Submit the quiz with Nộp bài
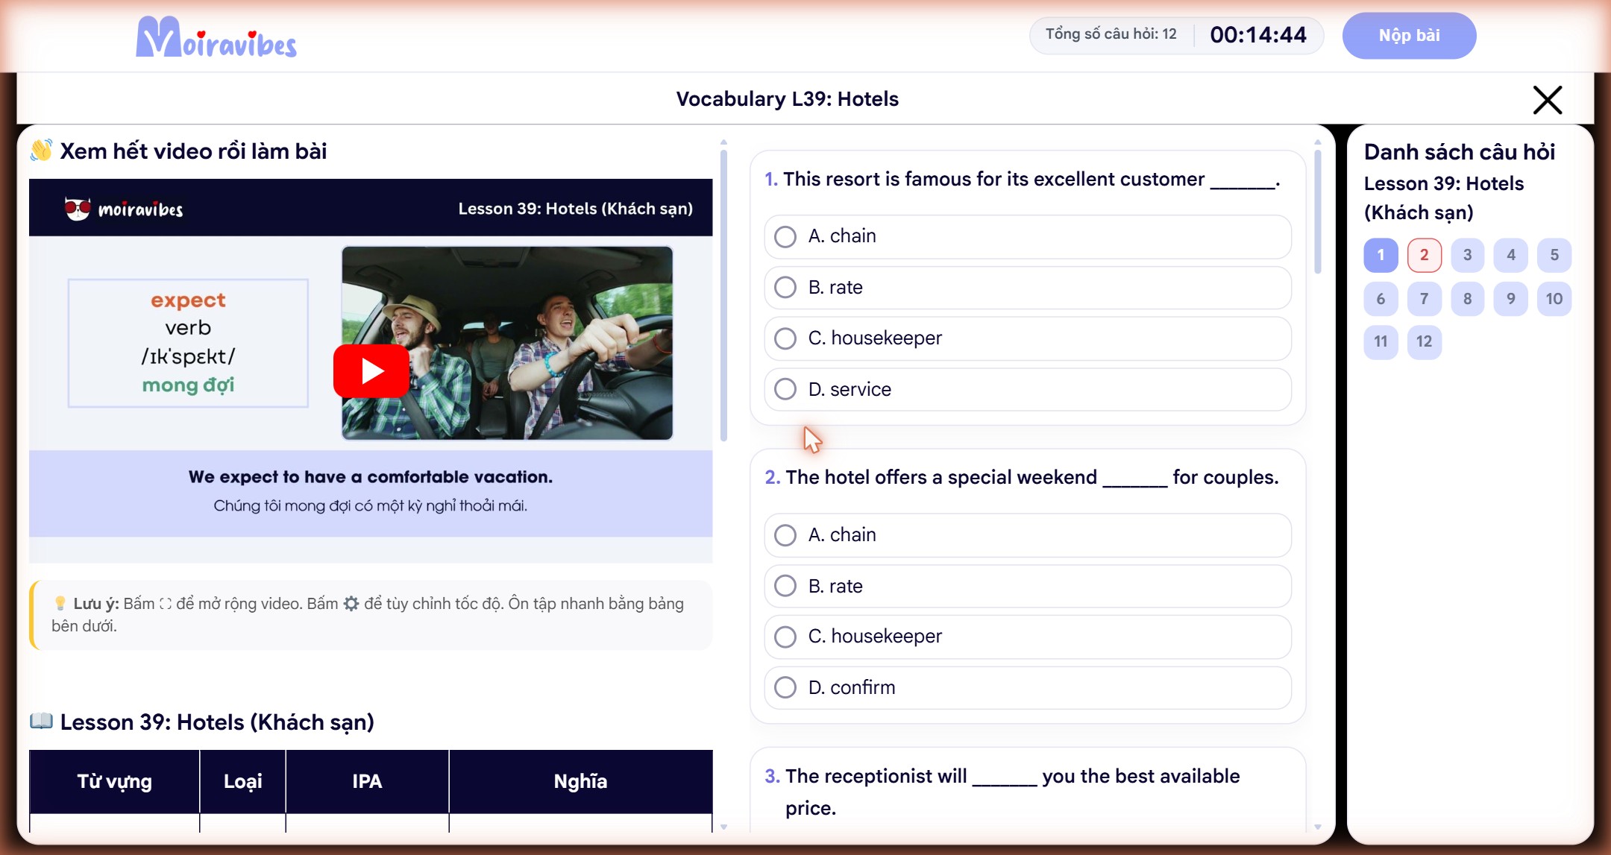 pyautogui.click(x=1409, y=35)
